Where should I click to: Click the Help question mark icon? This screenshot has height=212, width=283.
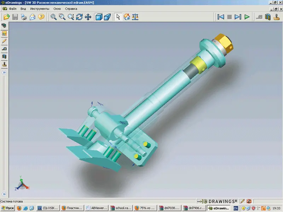tap(41, 17)
